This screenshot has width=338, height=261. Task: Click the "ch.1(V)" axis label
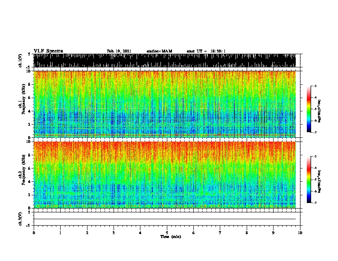pos(20,61)
